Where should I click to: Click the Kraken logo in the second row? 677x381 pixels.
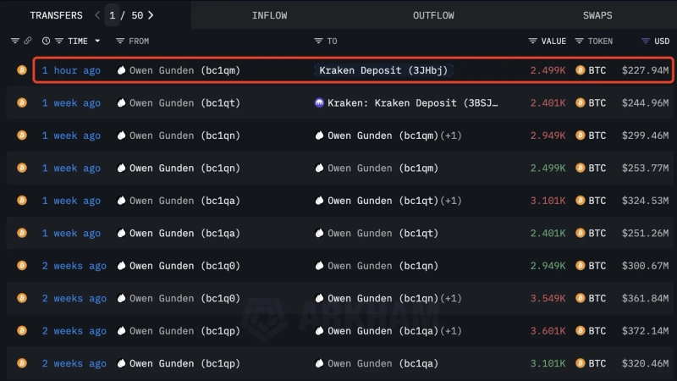pos(319,103)
